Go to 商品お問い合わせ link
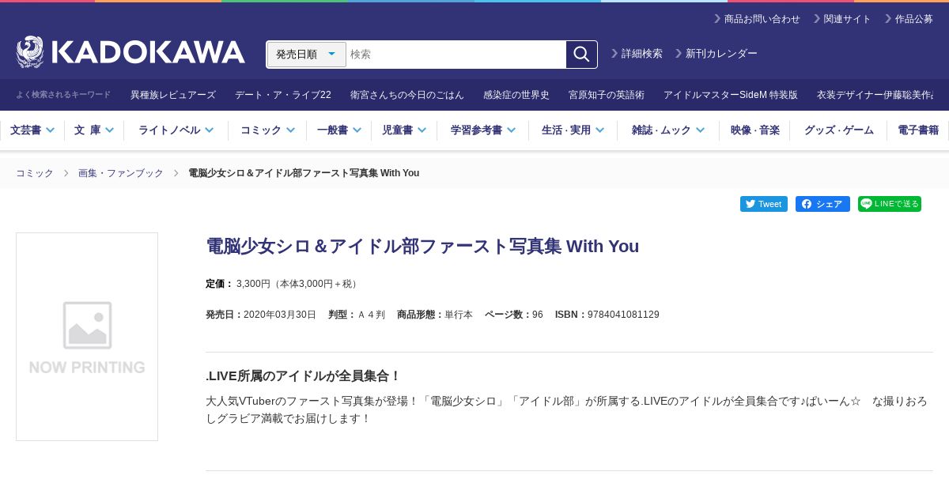 (758, 19)
